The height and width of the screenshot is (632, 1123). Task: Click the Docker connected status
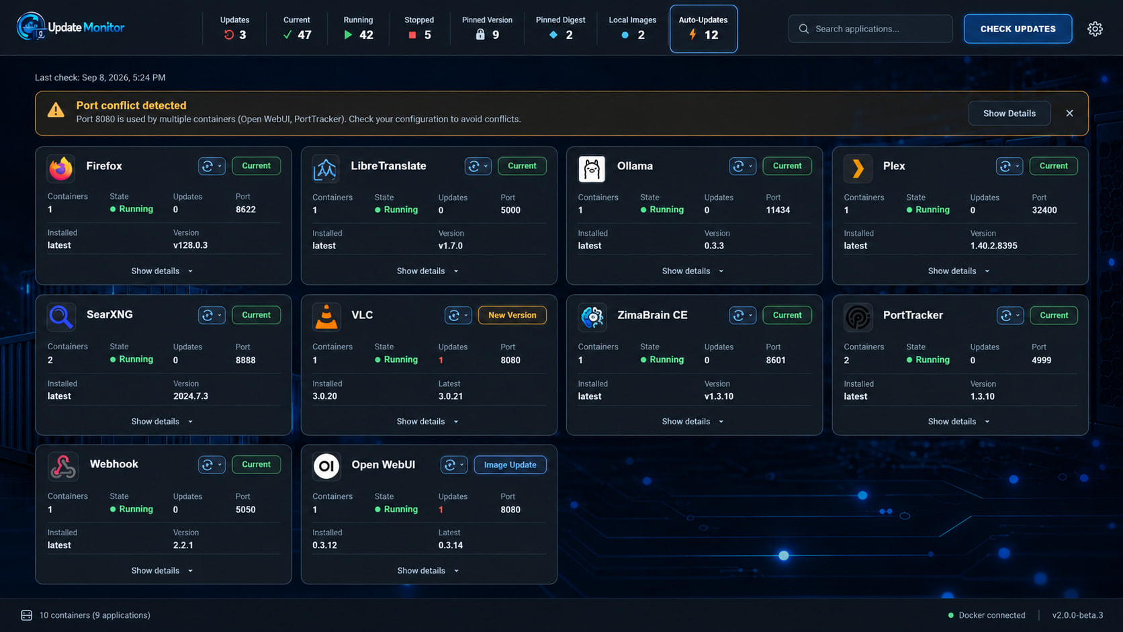pyautogui.click(x=986, y=615)
